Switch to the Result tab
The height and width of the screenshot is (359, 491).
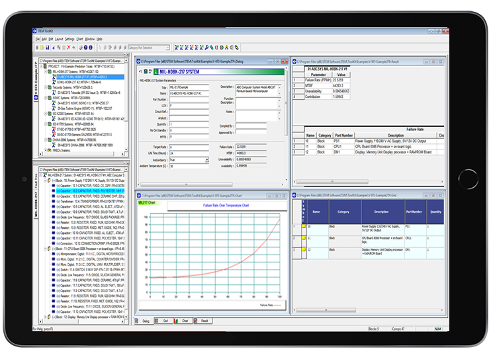click(203, 321)
